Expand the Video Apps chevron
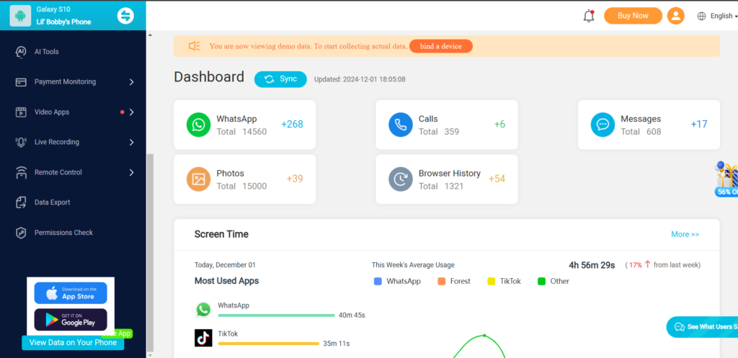Image resolution: width=738 pixels, height=358 pixels. pyautogui.click(x=131, y=112)
